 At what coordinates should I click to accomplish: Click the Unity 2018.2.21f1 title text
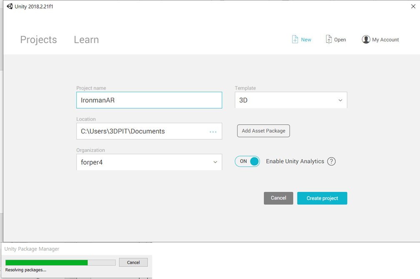[34, 6]
